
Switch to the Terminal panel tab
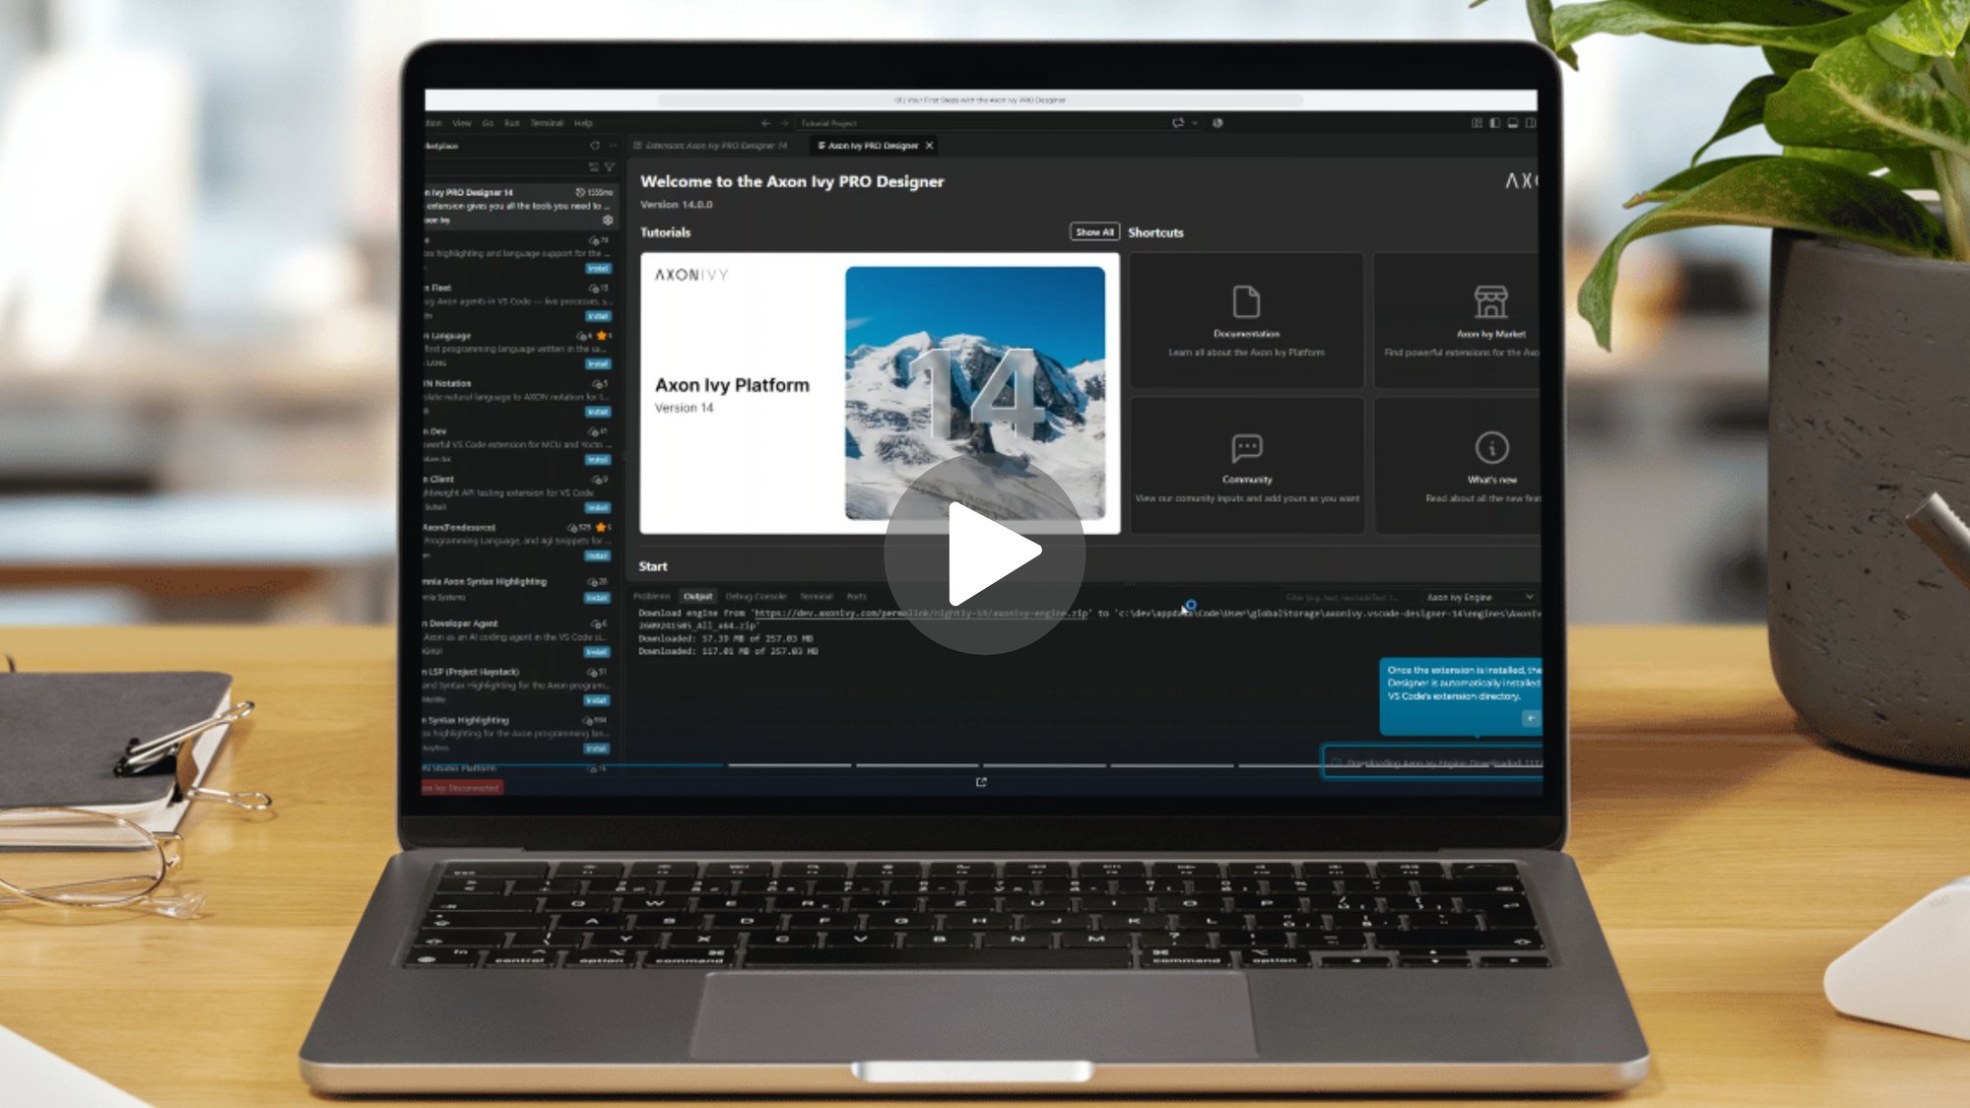point(817,597)
